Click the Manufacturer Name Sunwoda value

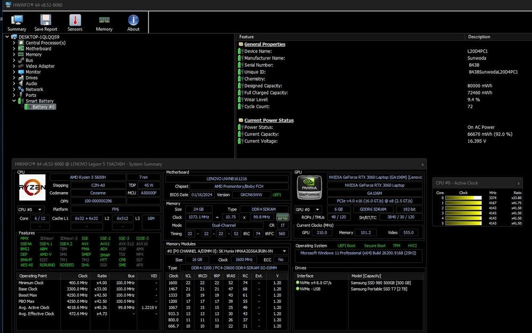(477, 58)
